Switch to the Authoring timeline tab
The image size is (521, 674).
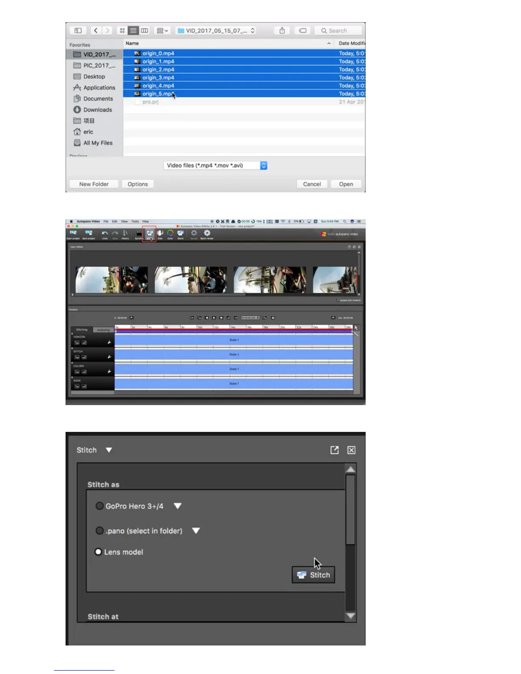103,330
